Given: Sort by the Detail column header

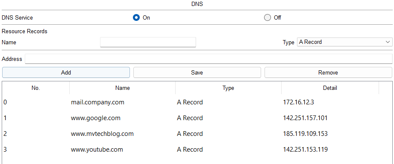Looking at the screenshot, I should click(x=330, y=88).
